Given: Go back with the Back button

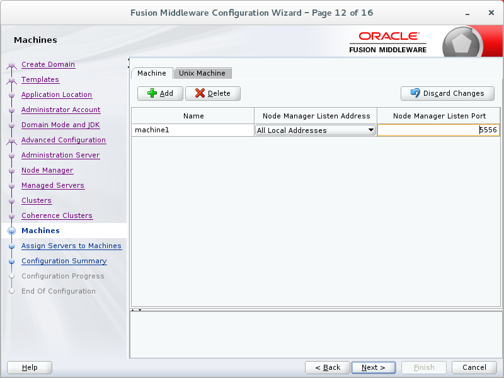Looking at the screenshot, I should tap(328, 367).
